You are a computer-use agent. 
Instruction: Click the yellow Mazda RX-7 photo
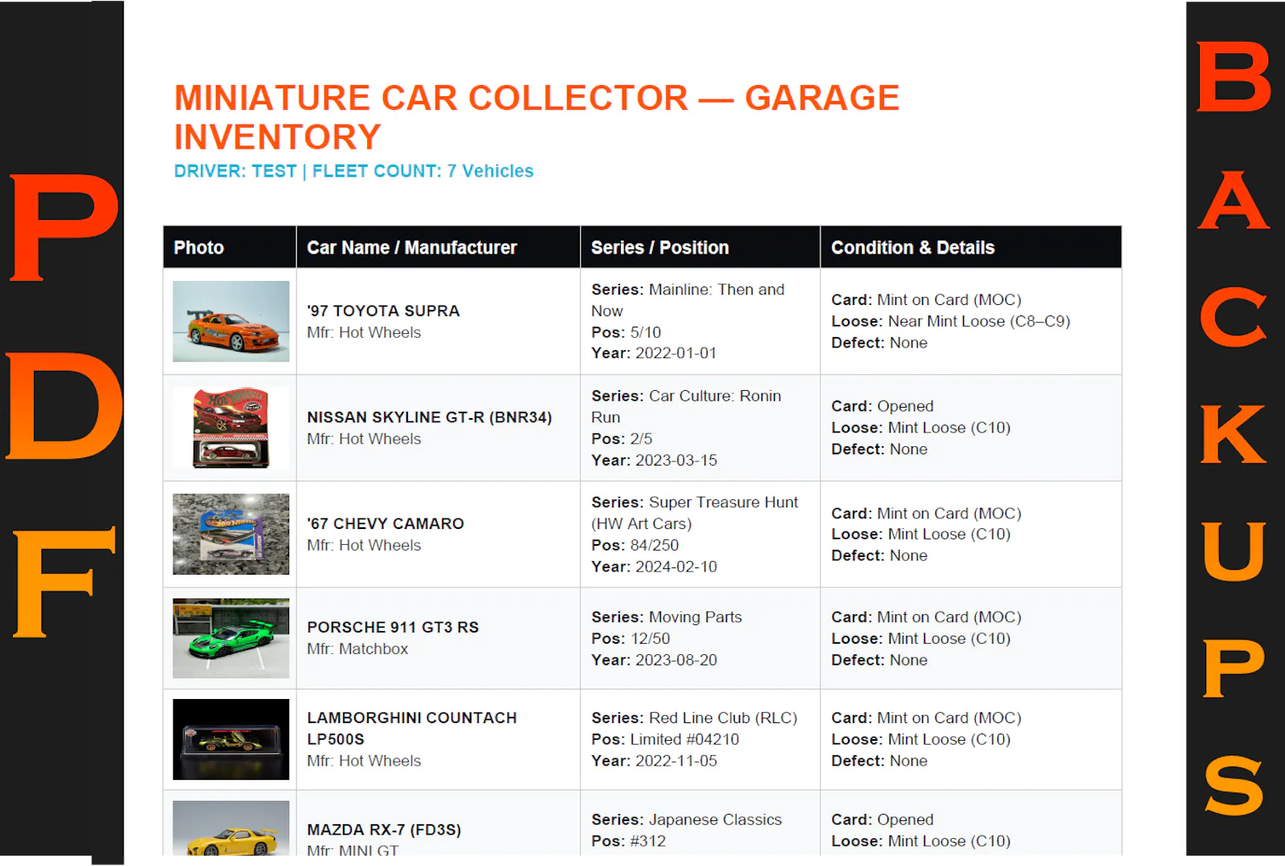pos(230,828)
